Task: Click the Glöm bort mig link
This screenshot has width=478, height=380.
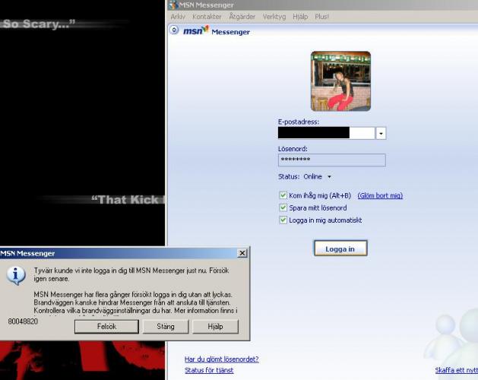Action: pos(380,195)
